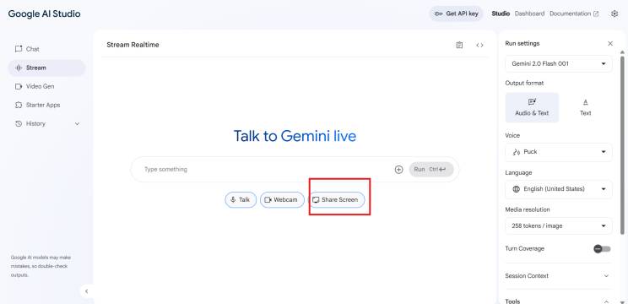Screen dimensions: 628x304
Task: Toggle the Turn Coverage switch
Action: pyautogui.click(x=602, y=249)
